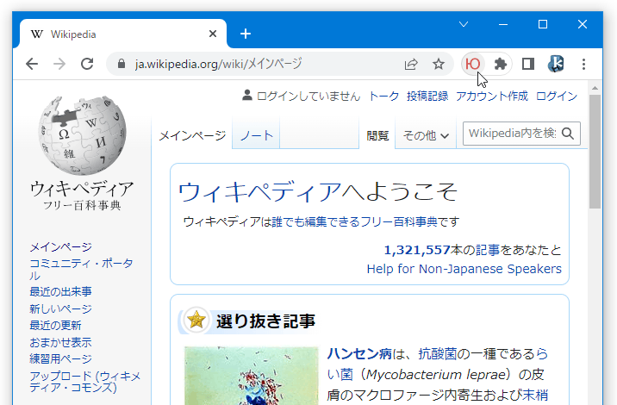Open 新しいページ sidebar link
Image resolution: width=617 pixels, height=405 pixels.
coord(60,309)
